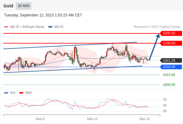This screenshot has height=124, width=183.
Task: Select the 30 MIN timeframe button
Action: (x=24, y=6)
